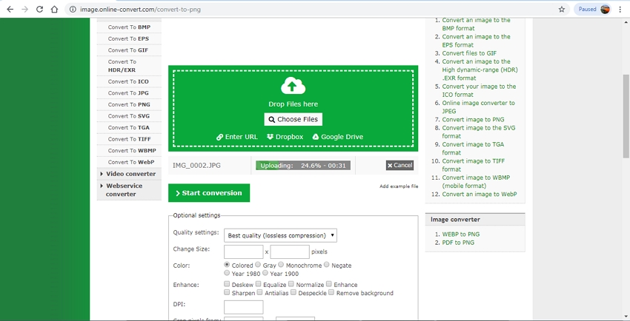
Task: Go to browser home page icon
Action: (x=55, y=10)
